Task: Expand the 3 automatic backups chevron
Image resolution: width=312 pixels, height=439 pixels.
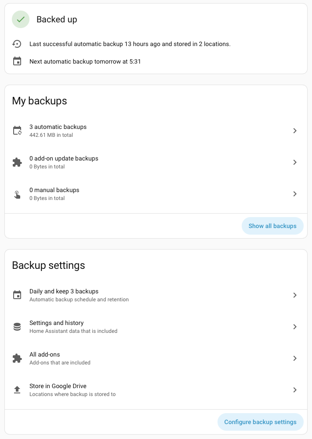Action: 295,131
